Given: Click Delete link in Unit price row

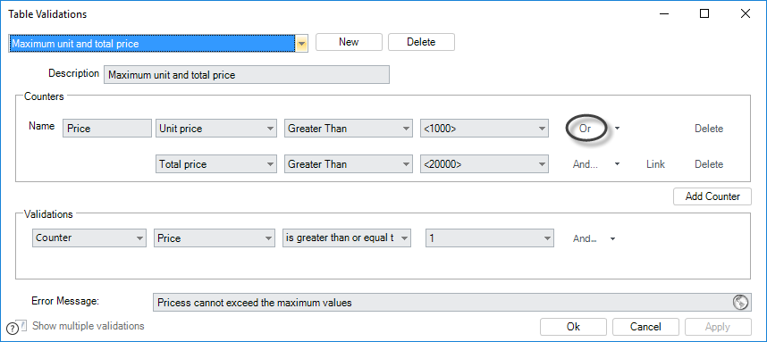Looking at the screenshot, I should click(709, 129).
